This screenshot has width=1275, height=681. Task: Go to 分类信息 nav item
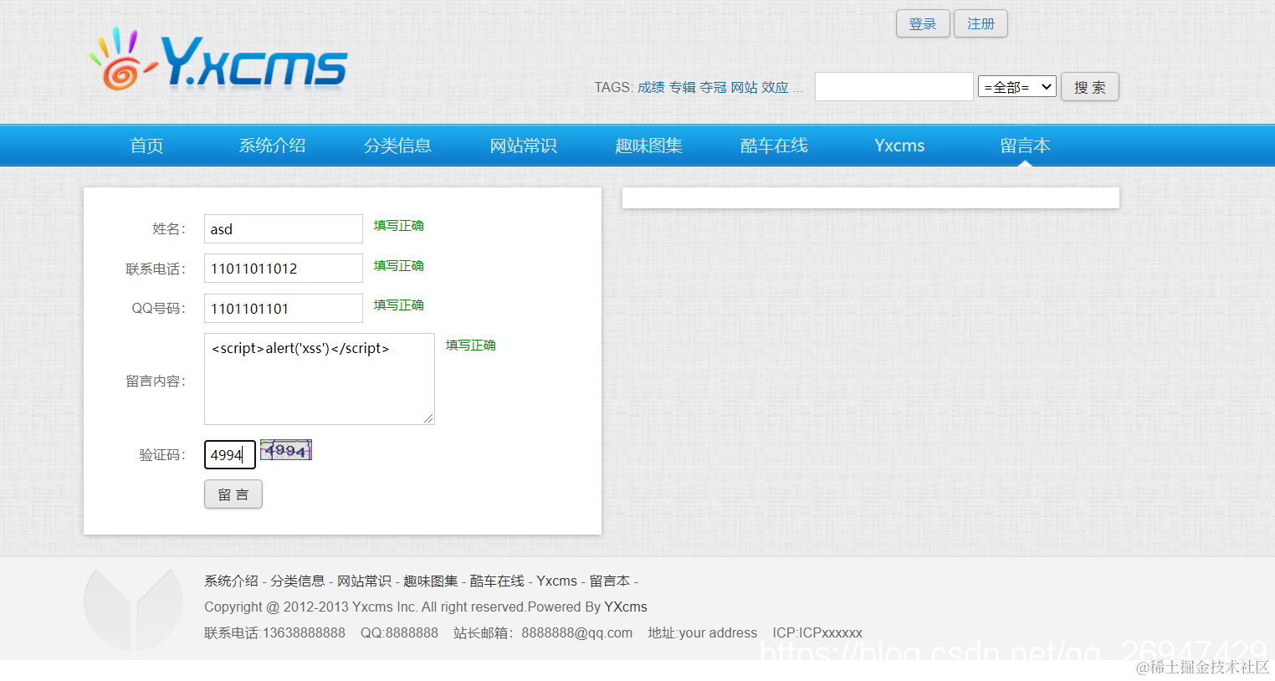click(397, 146)
